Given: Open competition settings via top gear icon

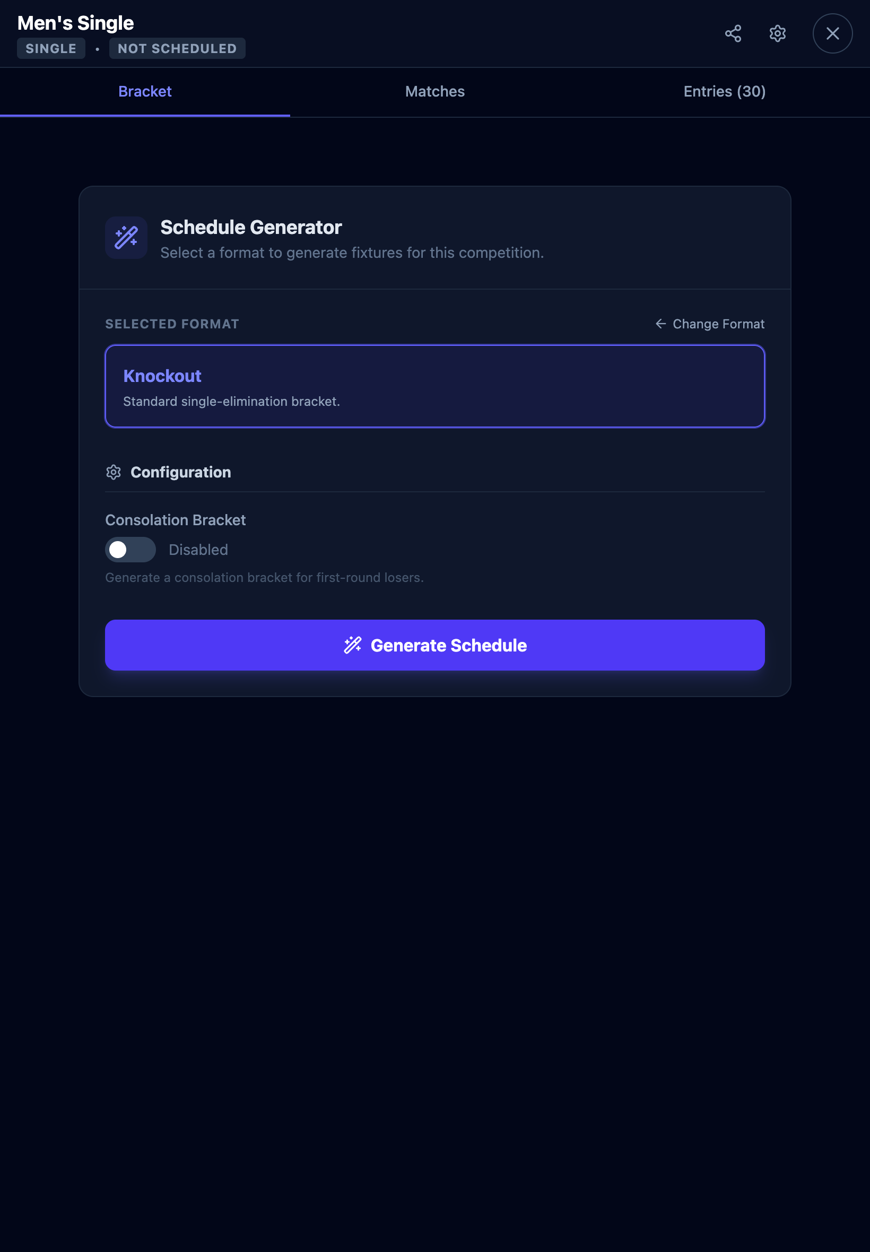Looking at the screenshot, I should [x=777, y=34].
